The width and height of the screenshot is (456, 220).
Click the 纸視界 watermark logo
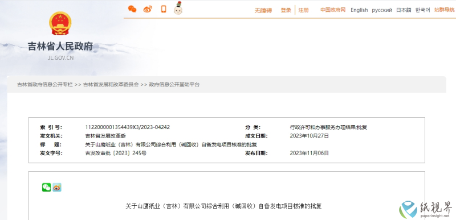pos(425,209)
